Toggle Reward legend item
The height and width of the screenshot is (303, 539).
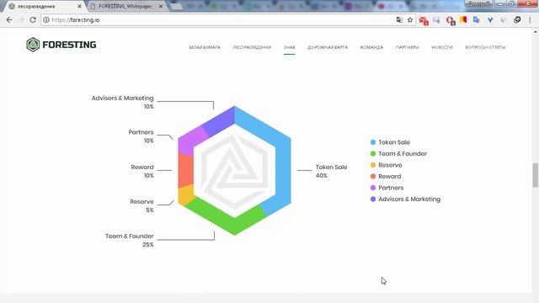pyautogui.click(x=386, y=176)
